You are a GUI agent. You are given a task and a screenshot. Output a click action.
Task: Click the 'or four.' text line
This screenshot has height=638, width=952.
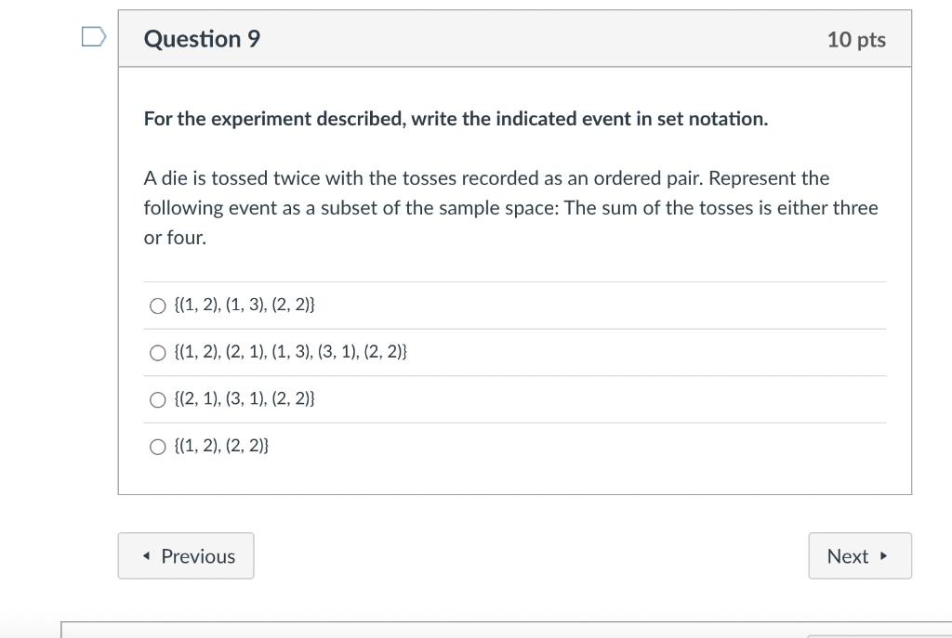tap(175, 238)
